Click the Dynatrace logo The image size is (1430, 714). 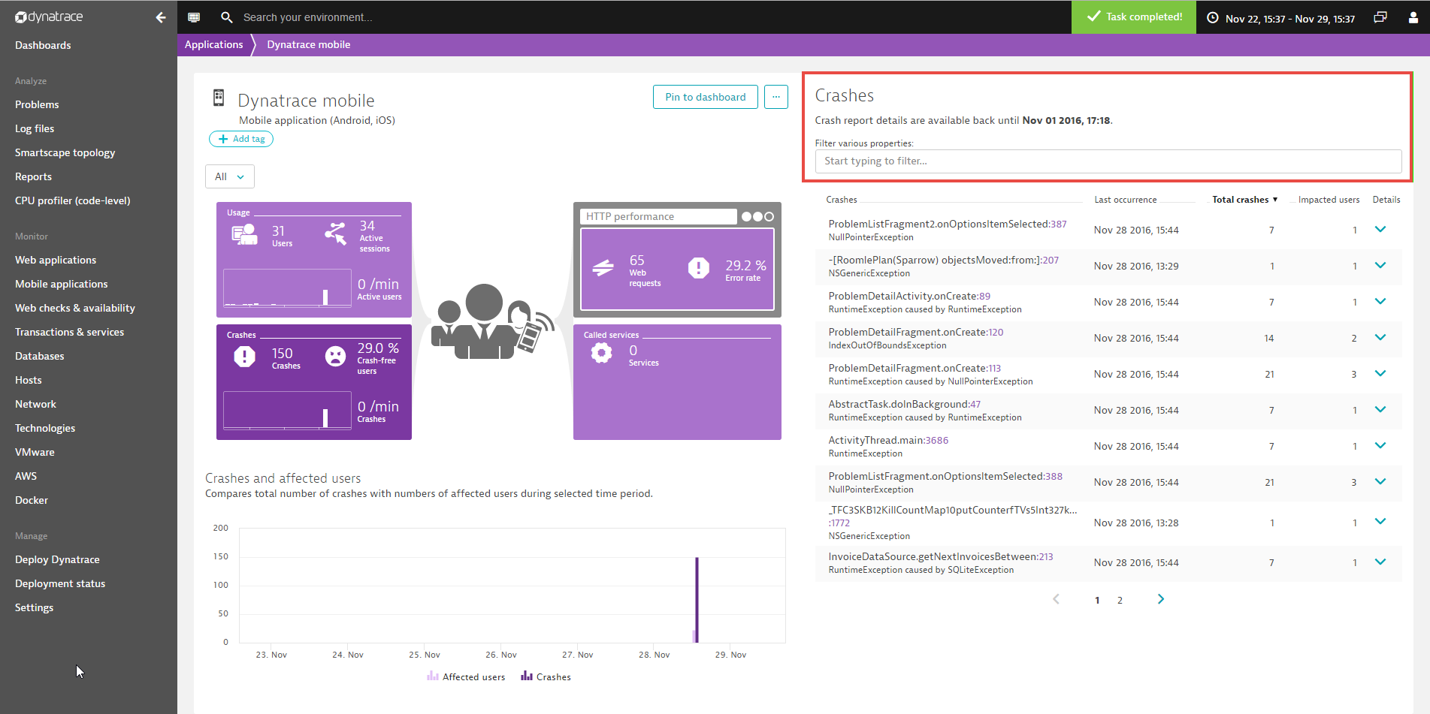pyautogui.click(x=49, y=17)
